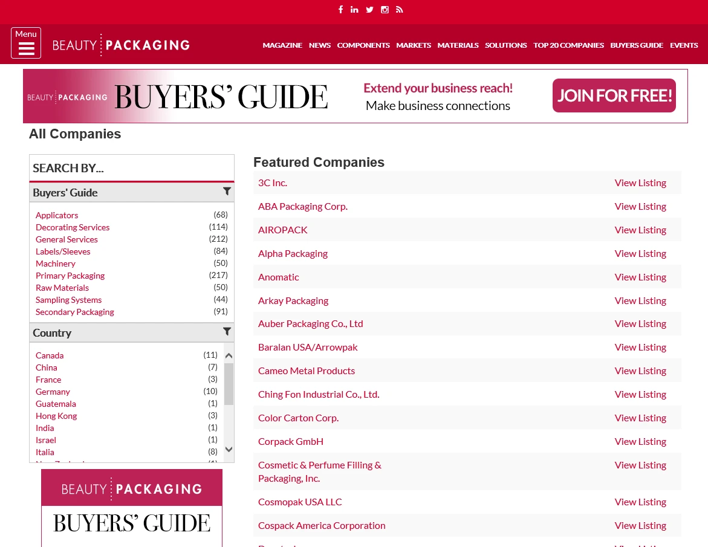Toggle the Buyers' Guide filter icon

pyautogui.click(x=227, y=192)
